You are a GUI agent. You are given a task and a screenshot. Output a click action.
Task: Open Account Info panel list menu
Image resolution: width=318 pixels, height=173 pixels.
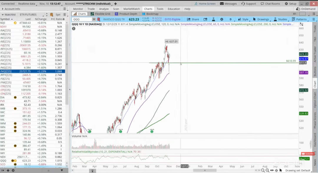(64, 9)
